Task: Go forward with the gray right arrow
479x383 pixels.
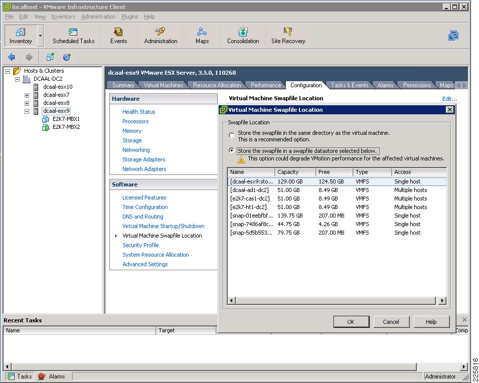Action: [x=29, y=57]
